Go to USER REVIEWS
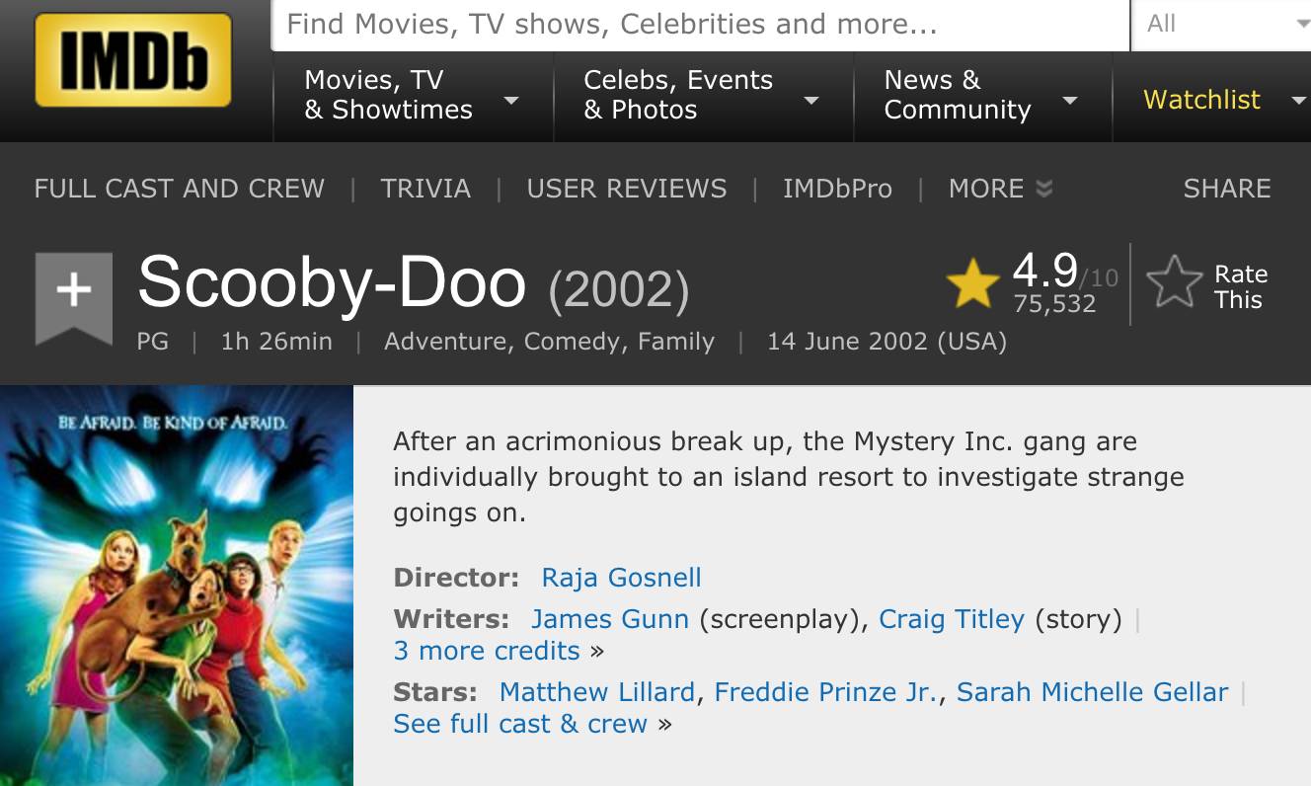This screenshot has height=786, width=1311. pos(627,189)
